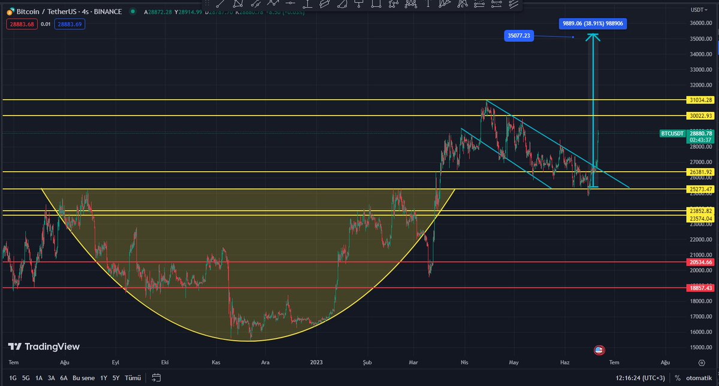The width and height of the screenshot is (719, 386).
Task: Select the red 20534.66 price label
Action: point(701,262)
